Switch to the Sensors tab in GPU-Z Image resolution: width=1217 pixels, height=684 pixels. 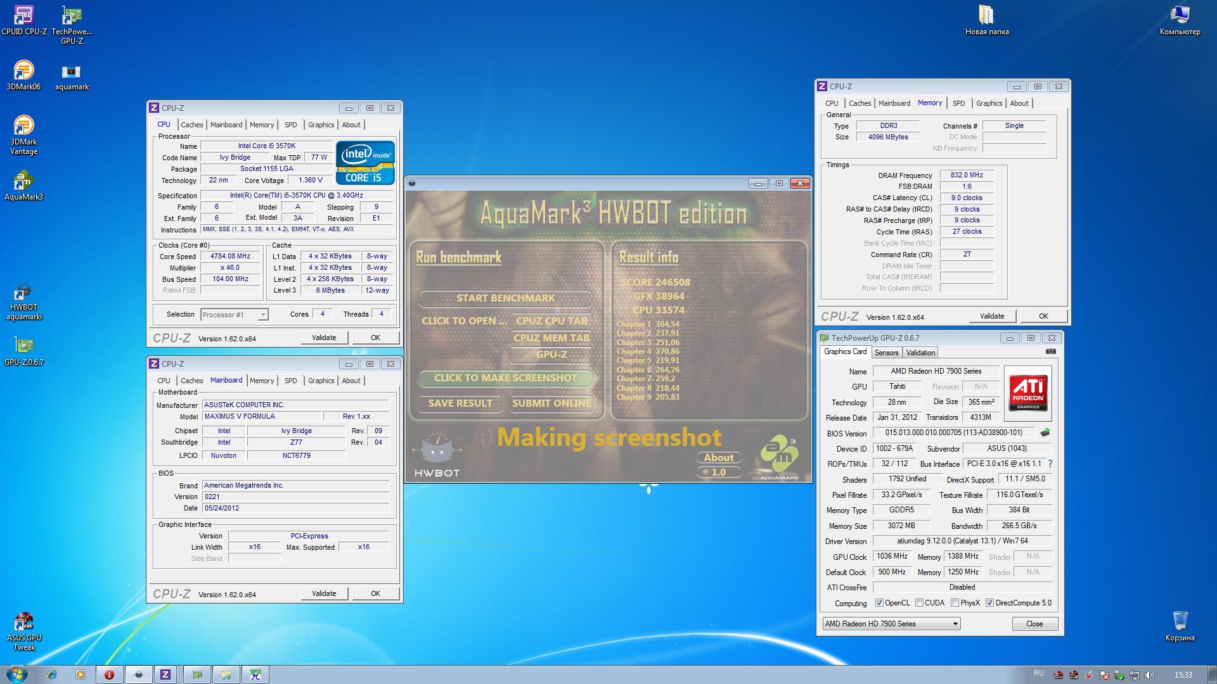(886, 353)
